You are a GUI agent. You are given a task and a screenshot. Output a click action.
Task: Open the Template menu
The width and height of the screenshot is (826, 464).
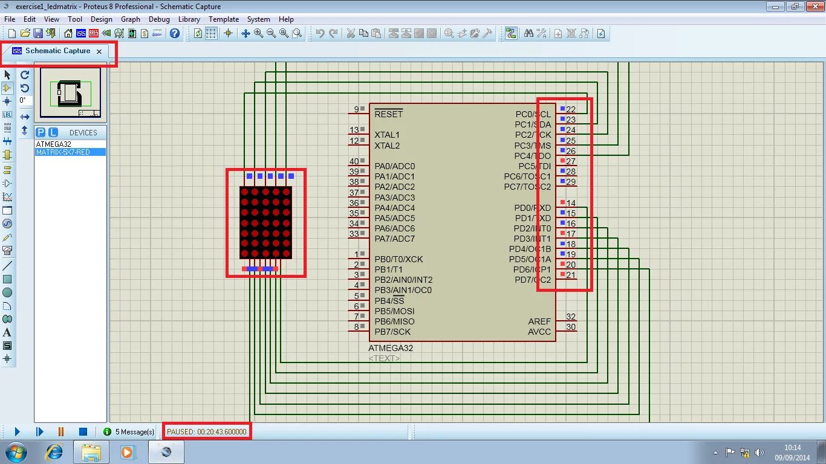(x=224, y=19)
